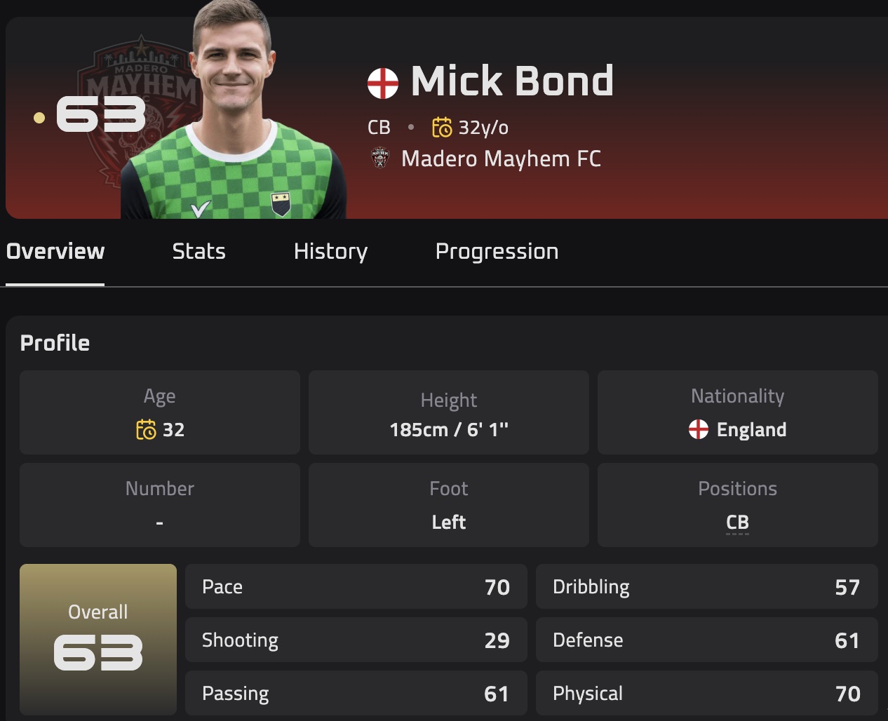Click the Height 185cm card

pyautogui.click(x=449, y=412)
